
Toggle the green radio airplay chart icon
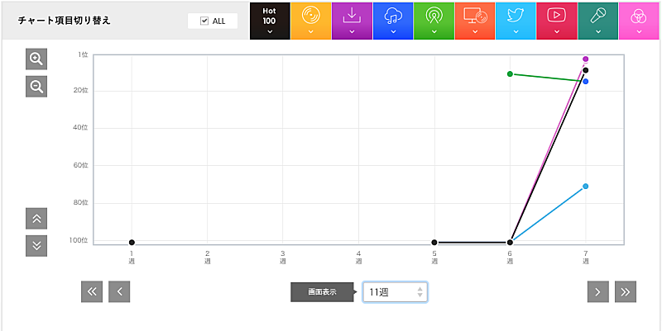(434, 21)
